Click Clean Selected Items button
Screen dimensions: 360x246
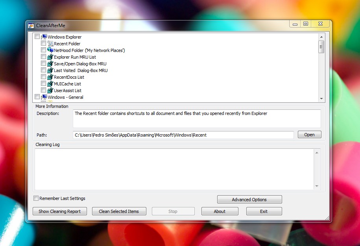coord(119,211)
